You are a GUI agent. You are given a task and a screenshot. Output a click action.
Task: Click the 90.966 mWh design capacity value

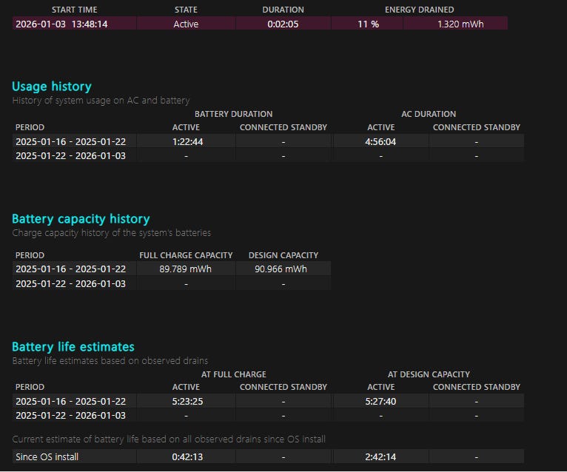[x=283, y=269]
